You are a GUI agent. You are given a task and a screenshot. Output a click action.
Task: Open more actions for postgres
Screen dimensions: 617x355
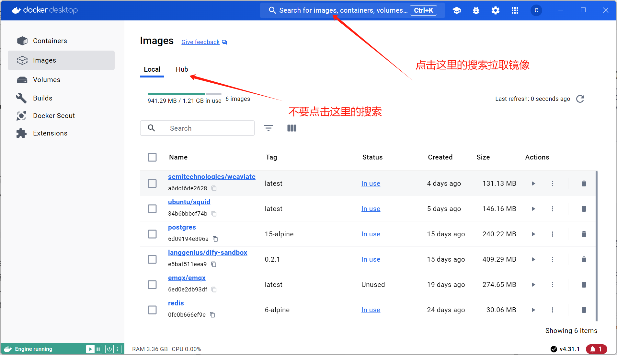pyautogui.click(x=553, y=234)
